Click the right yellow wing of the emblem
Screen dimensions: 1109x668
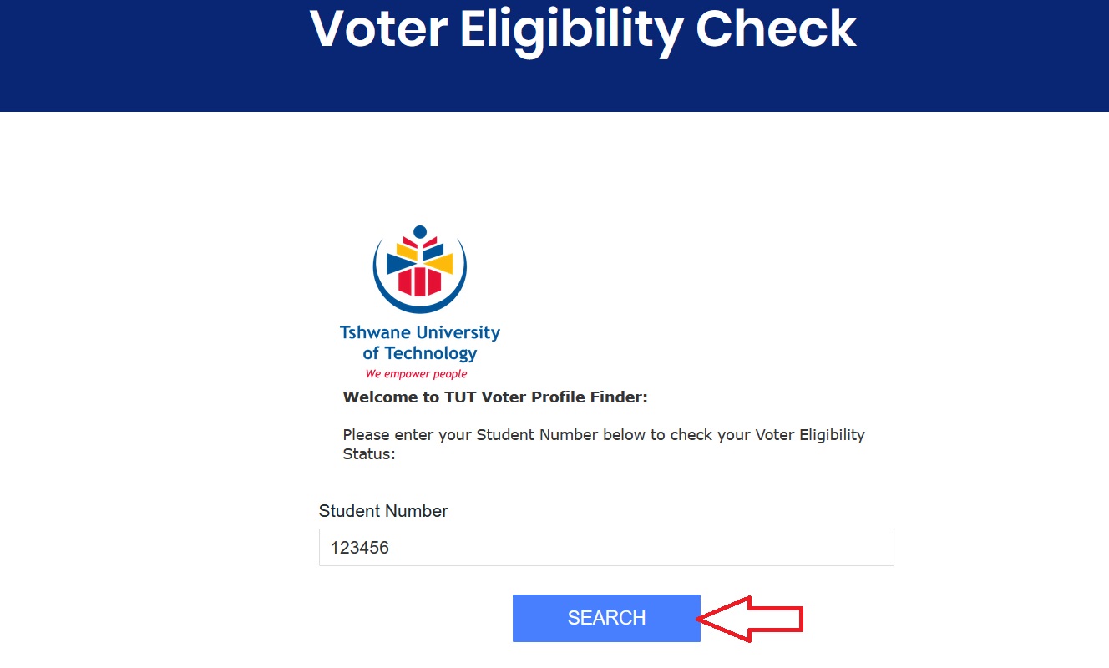pos(441,262)
